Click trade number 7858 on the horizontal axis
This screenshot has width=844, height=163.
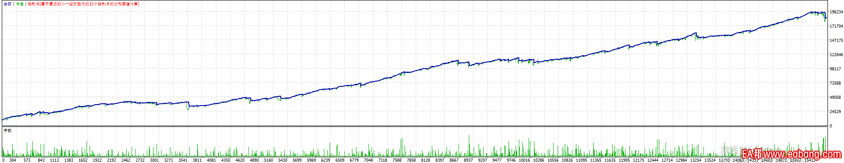(x=411, y=160)
